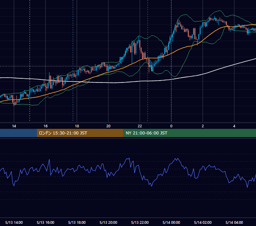Click the hour 0 axis label
The width and height of the screenshot is (256, 226).
pos(171,126)
